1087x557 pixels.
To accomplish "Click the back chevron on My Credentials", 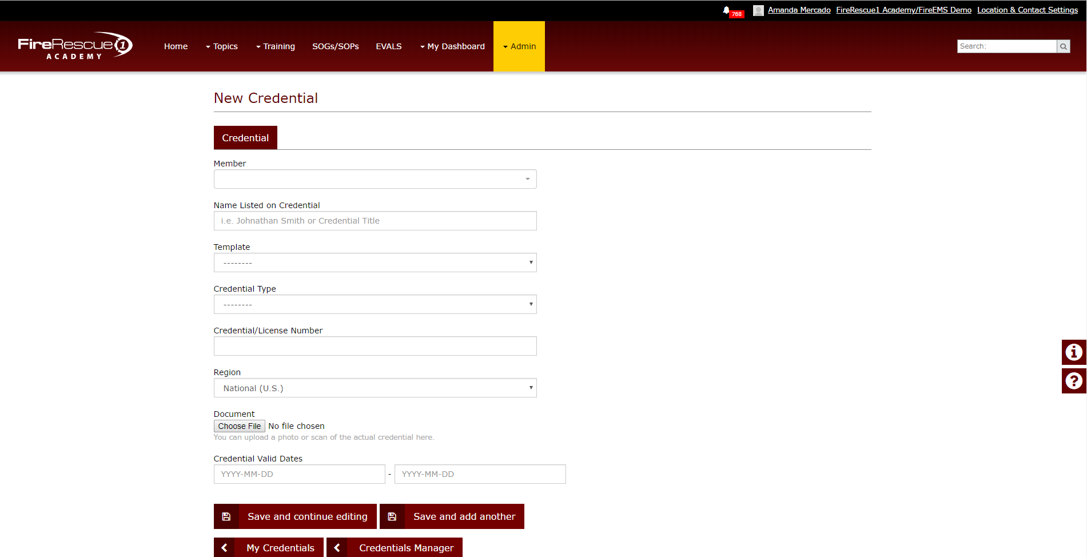I will click(x=224, y=548).
